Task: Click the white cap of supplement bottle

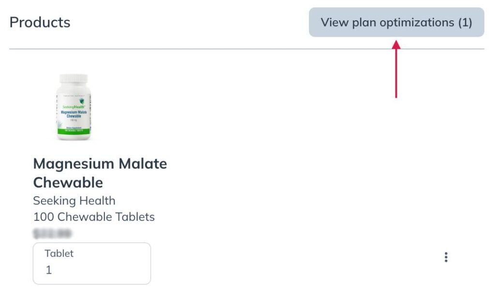Action: [x=73, y=78]
